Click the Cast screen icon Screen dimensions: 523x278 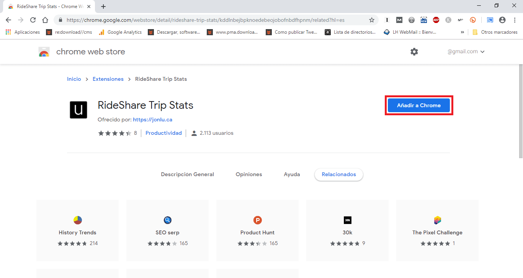pyautogui.click(x=490, y=20)
